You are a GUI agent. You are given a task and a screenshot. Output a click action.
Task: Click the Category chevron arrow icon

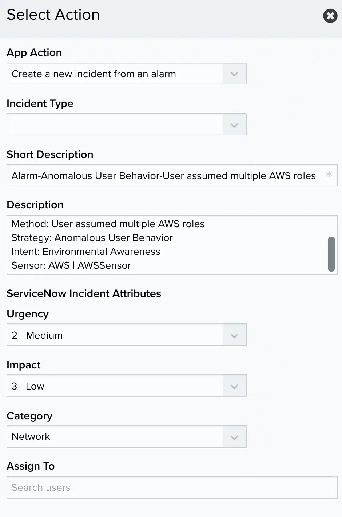point(234,437)
